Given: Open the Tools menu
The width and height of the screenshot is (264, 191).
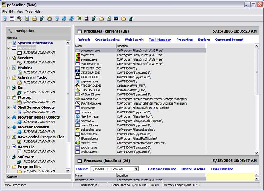Looking at the screenshot, I should coord(28,12).
